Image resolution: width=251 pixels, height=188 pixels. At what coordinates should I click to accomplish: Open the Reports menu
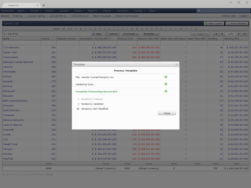[x=94, y=11]
